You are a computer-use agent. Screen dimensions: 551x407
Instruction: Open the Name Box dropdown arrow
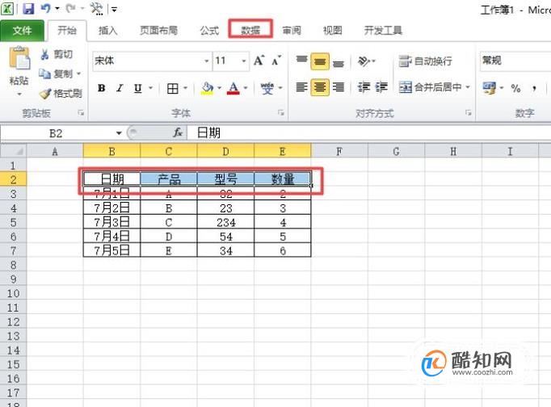coord(119,133)
